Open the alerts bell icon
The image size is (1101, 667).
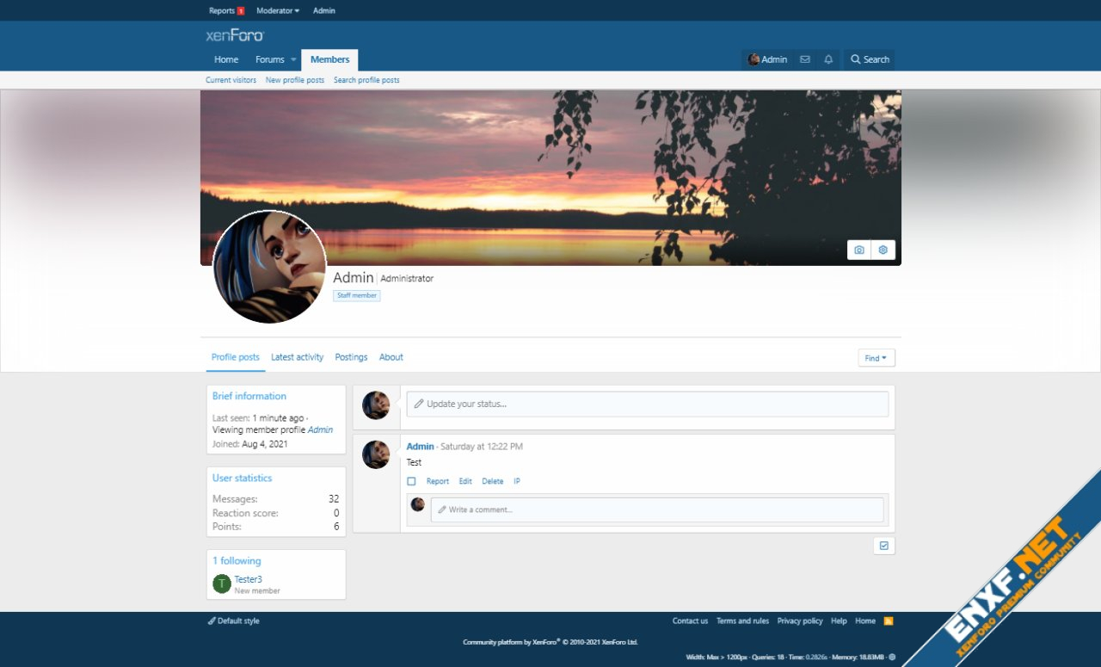click(828, 59)
